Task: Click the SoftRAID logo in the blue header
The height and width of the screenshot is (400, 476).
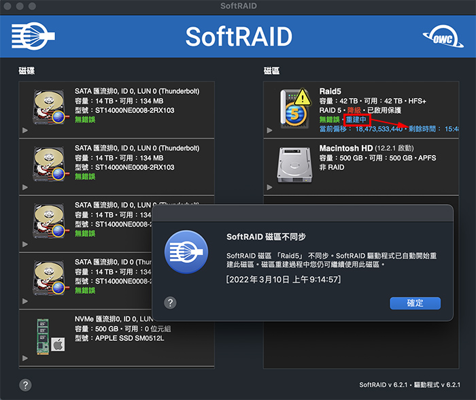Action: [33, 36]
